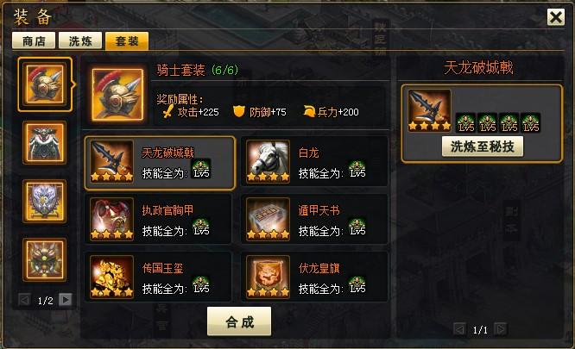Click the 洗炼至秘技 button
Screen dimensions: 575x349
coord(483,146)
